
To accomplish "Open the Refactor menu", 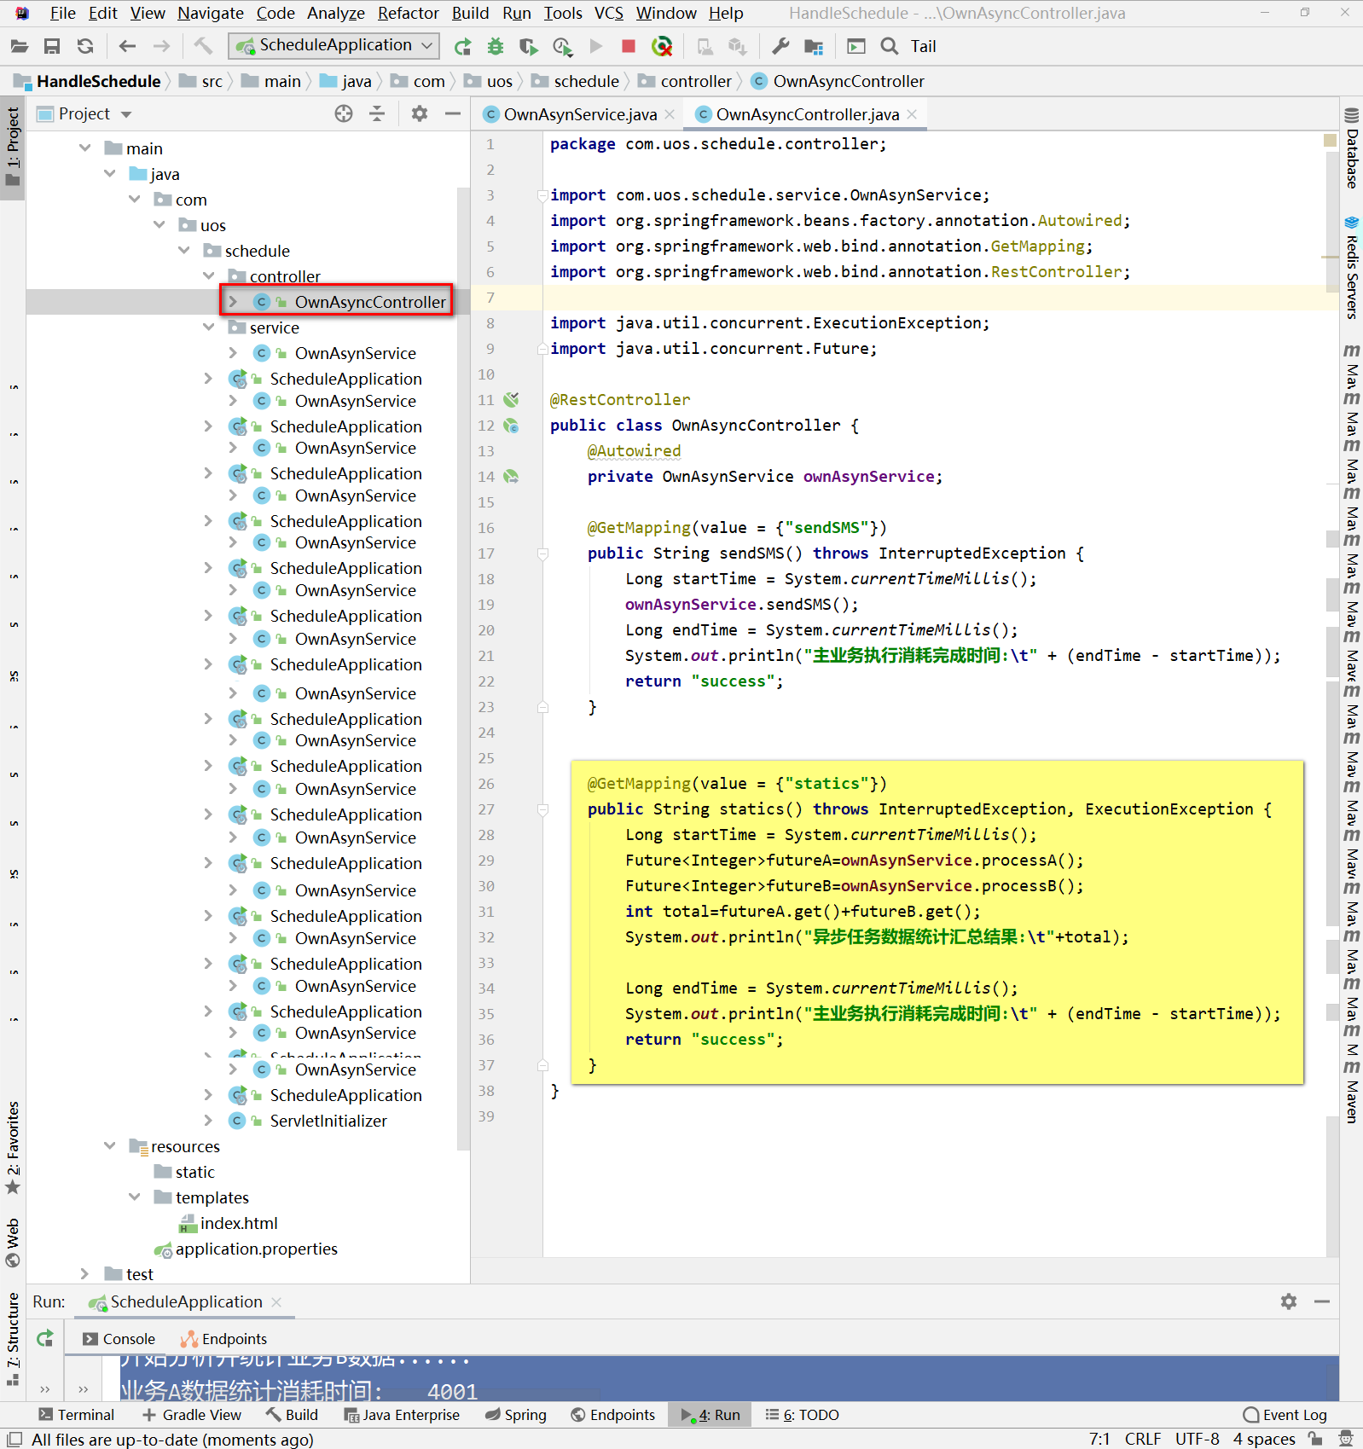I will (408, 13).
